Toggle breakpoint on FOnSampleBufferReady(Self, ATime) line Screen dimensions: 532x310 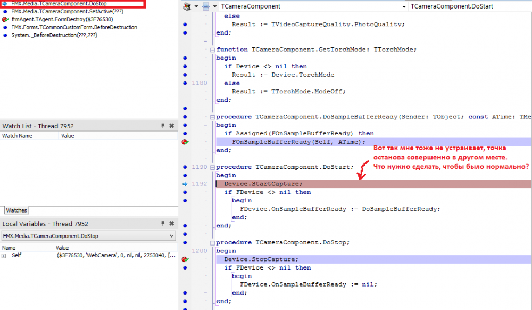click(185, 142)
